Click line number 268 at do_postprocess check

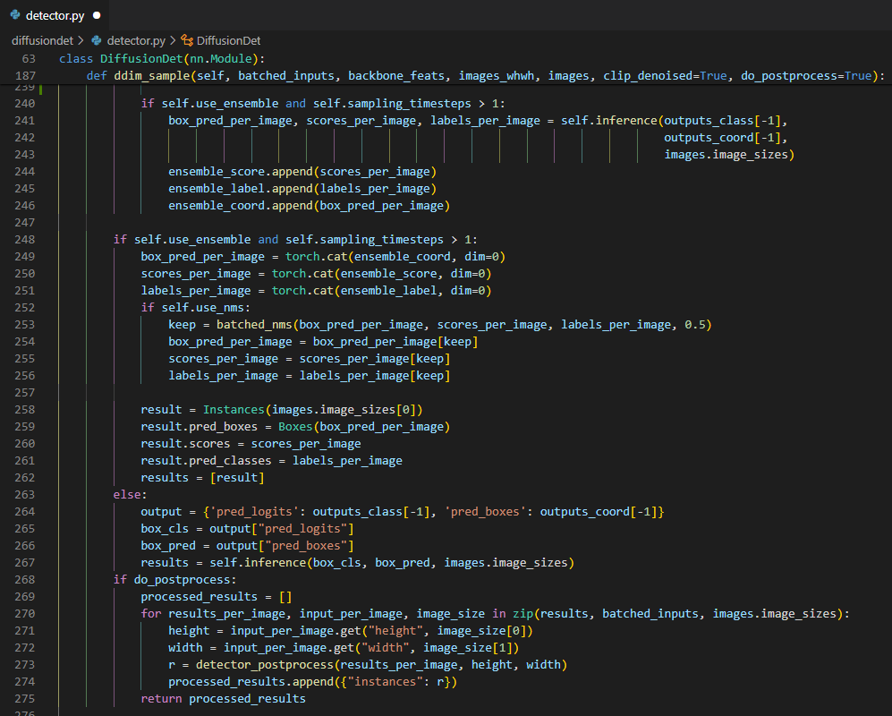25,580
